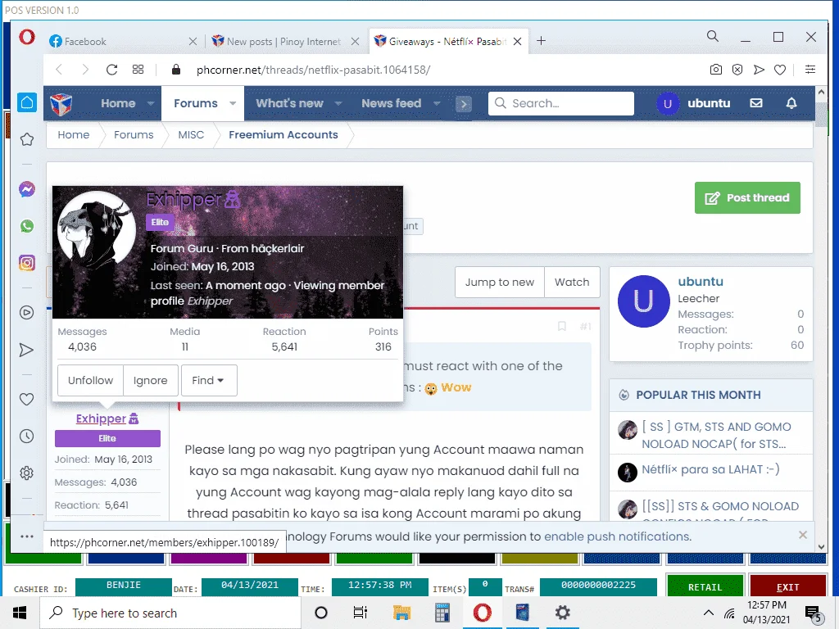Open MISC breadcrumb link

point(191,135)
